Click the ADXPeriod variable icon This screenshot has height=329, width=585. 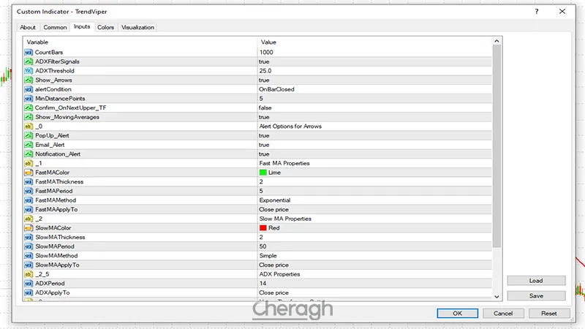pyautogui.click(x=29, y=283)
